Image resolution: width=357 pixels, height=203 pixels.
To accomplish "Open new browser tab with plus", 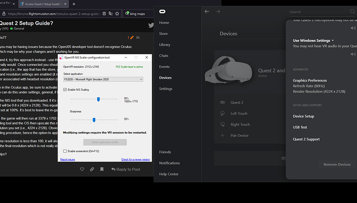I will 74,4.
